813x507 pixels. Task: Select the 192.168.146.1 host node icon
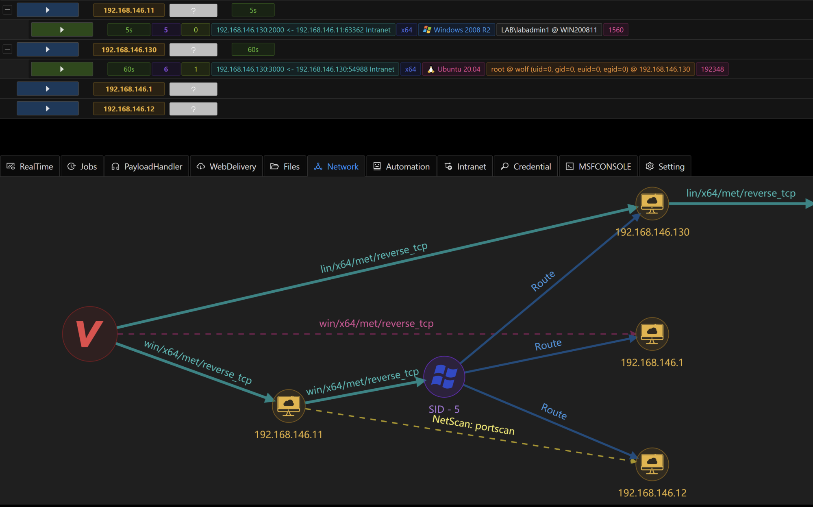pos(652,334)
